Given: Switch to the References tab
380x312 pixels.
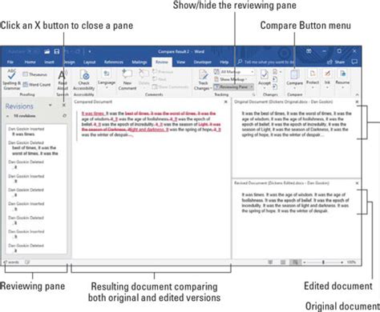Looking at the screenshot, I should click(x=114, y=62).
